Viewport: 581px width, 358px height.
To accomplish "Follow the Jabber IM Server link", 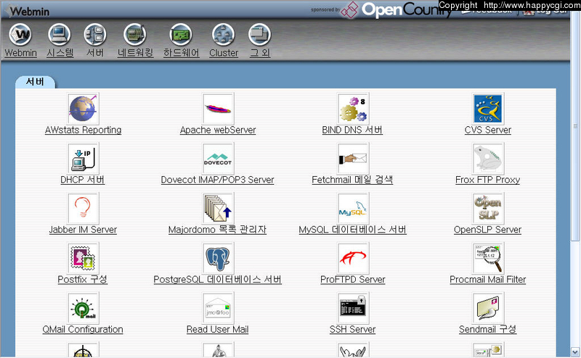I will tap(83, 230).
